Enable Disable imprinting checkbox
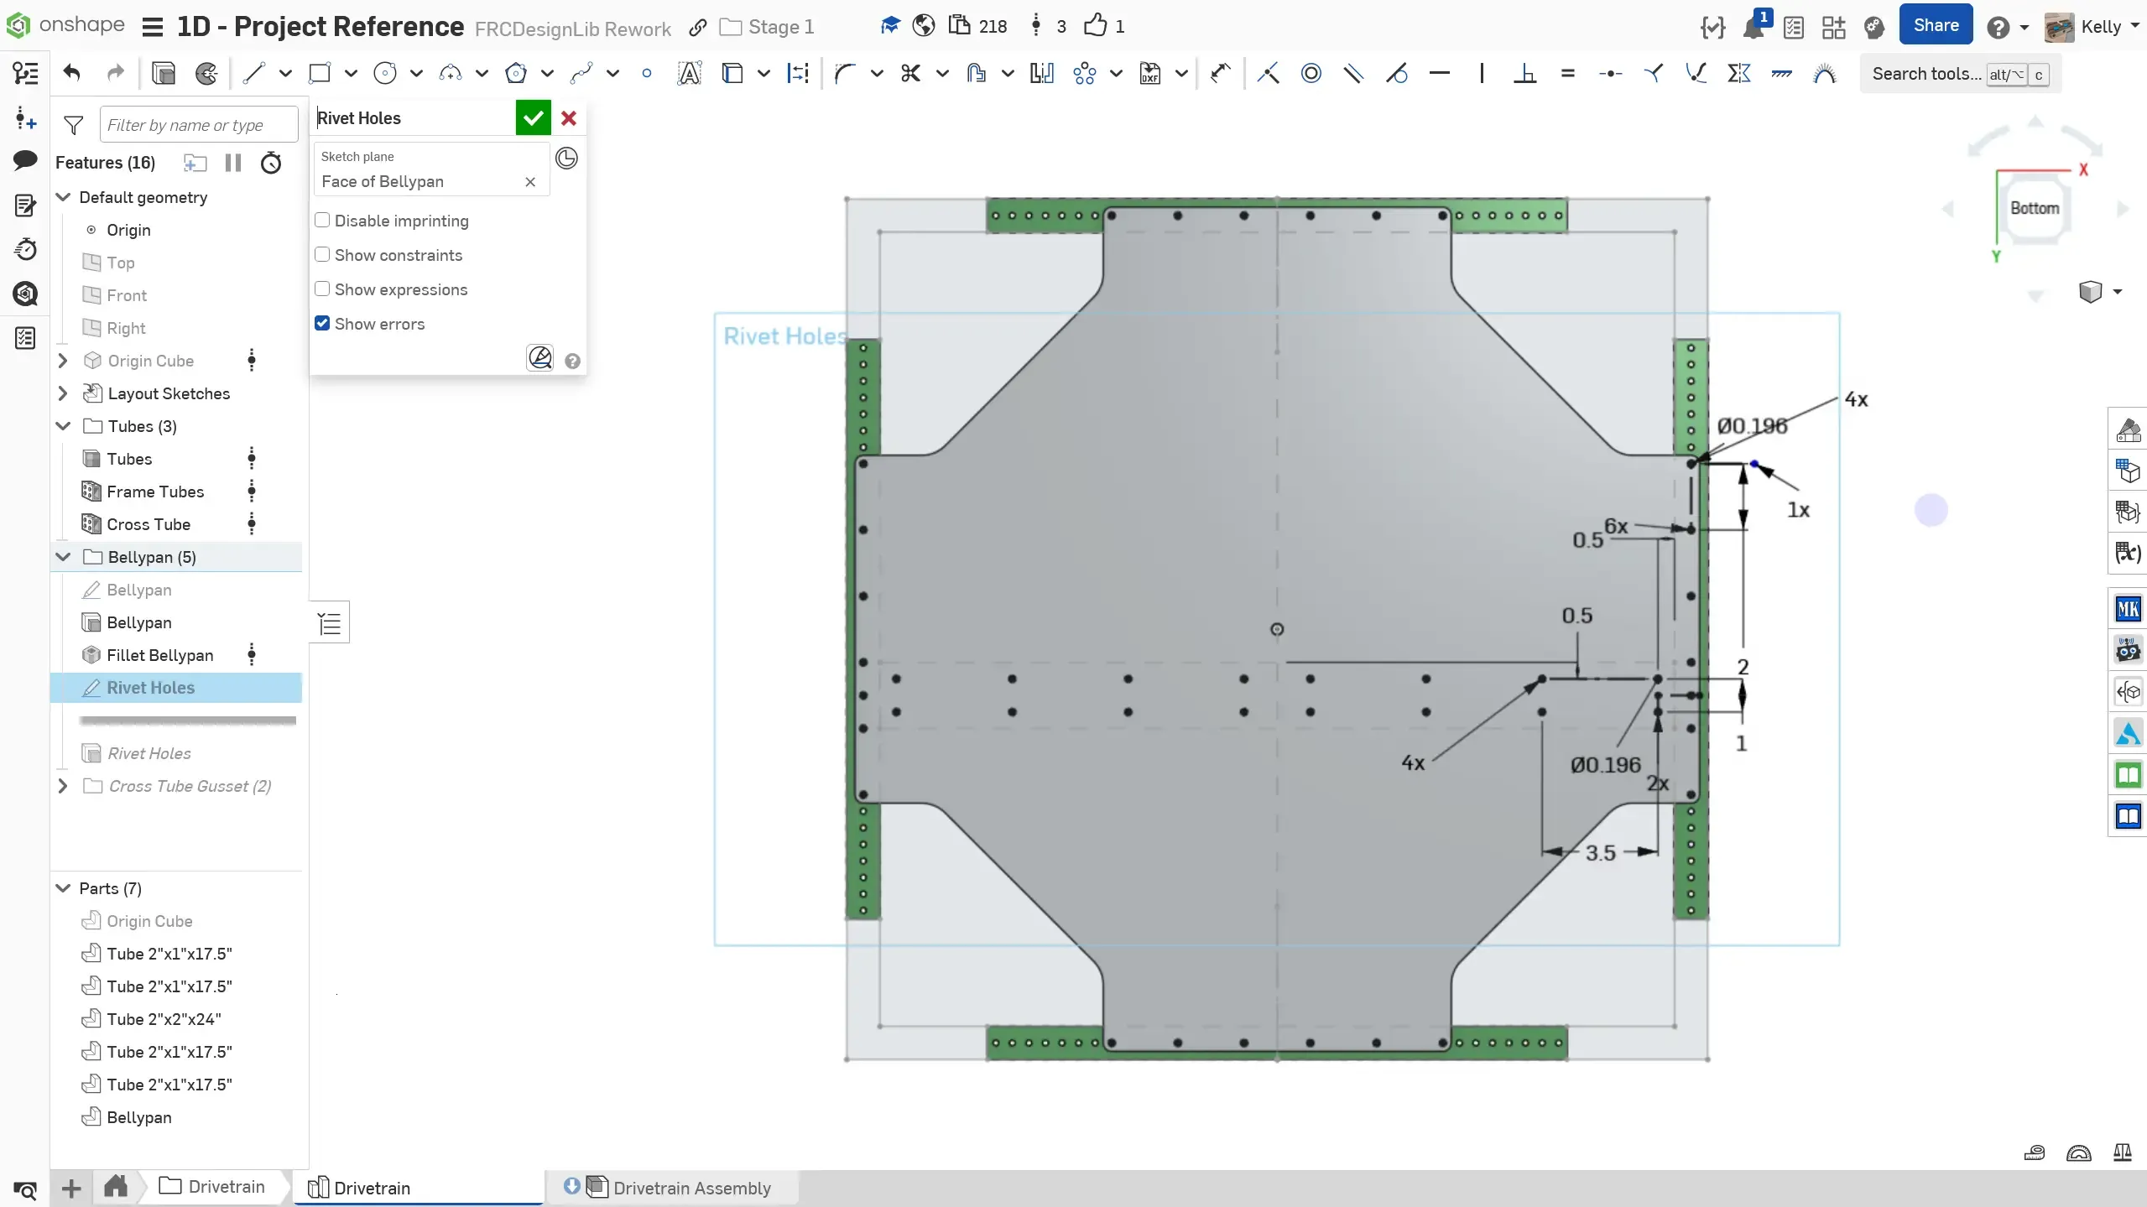 click(322, 221)
